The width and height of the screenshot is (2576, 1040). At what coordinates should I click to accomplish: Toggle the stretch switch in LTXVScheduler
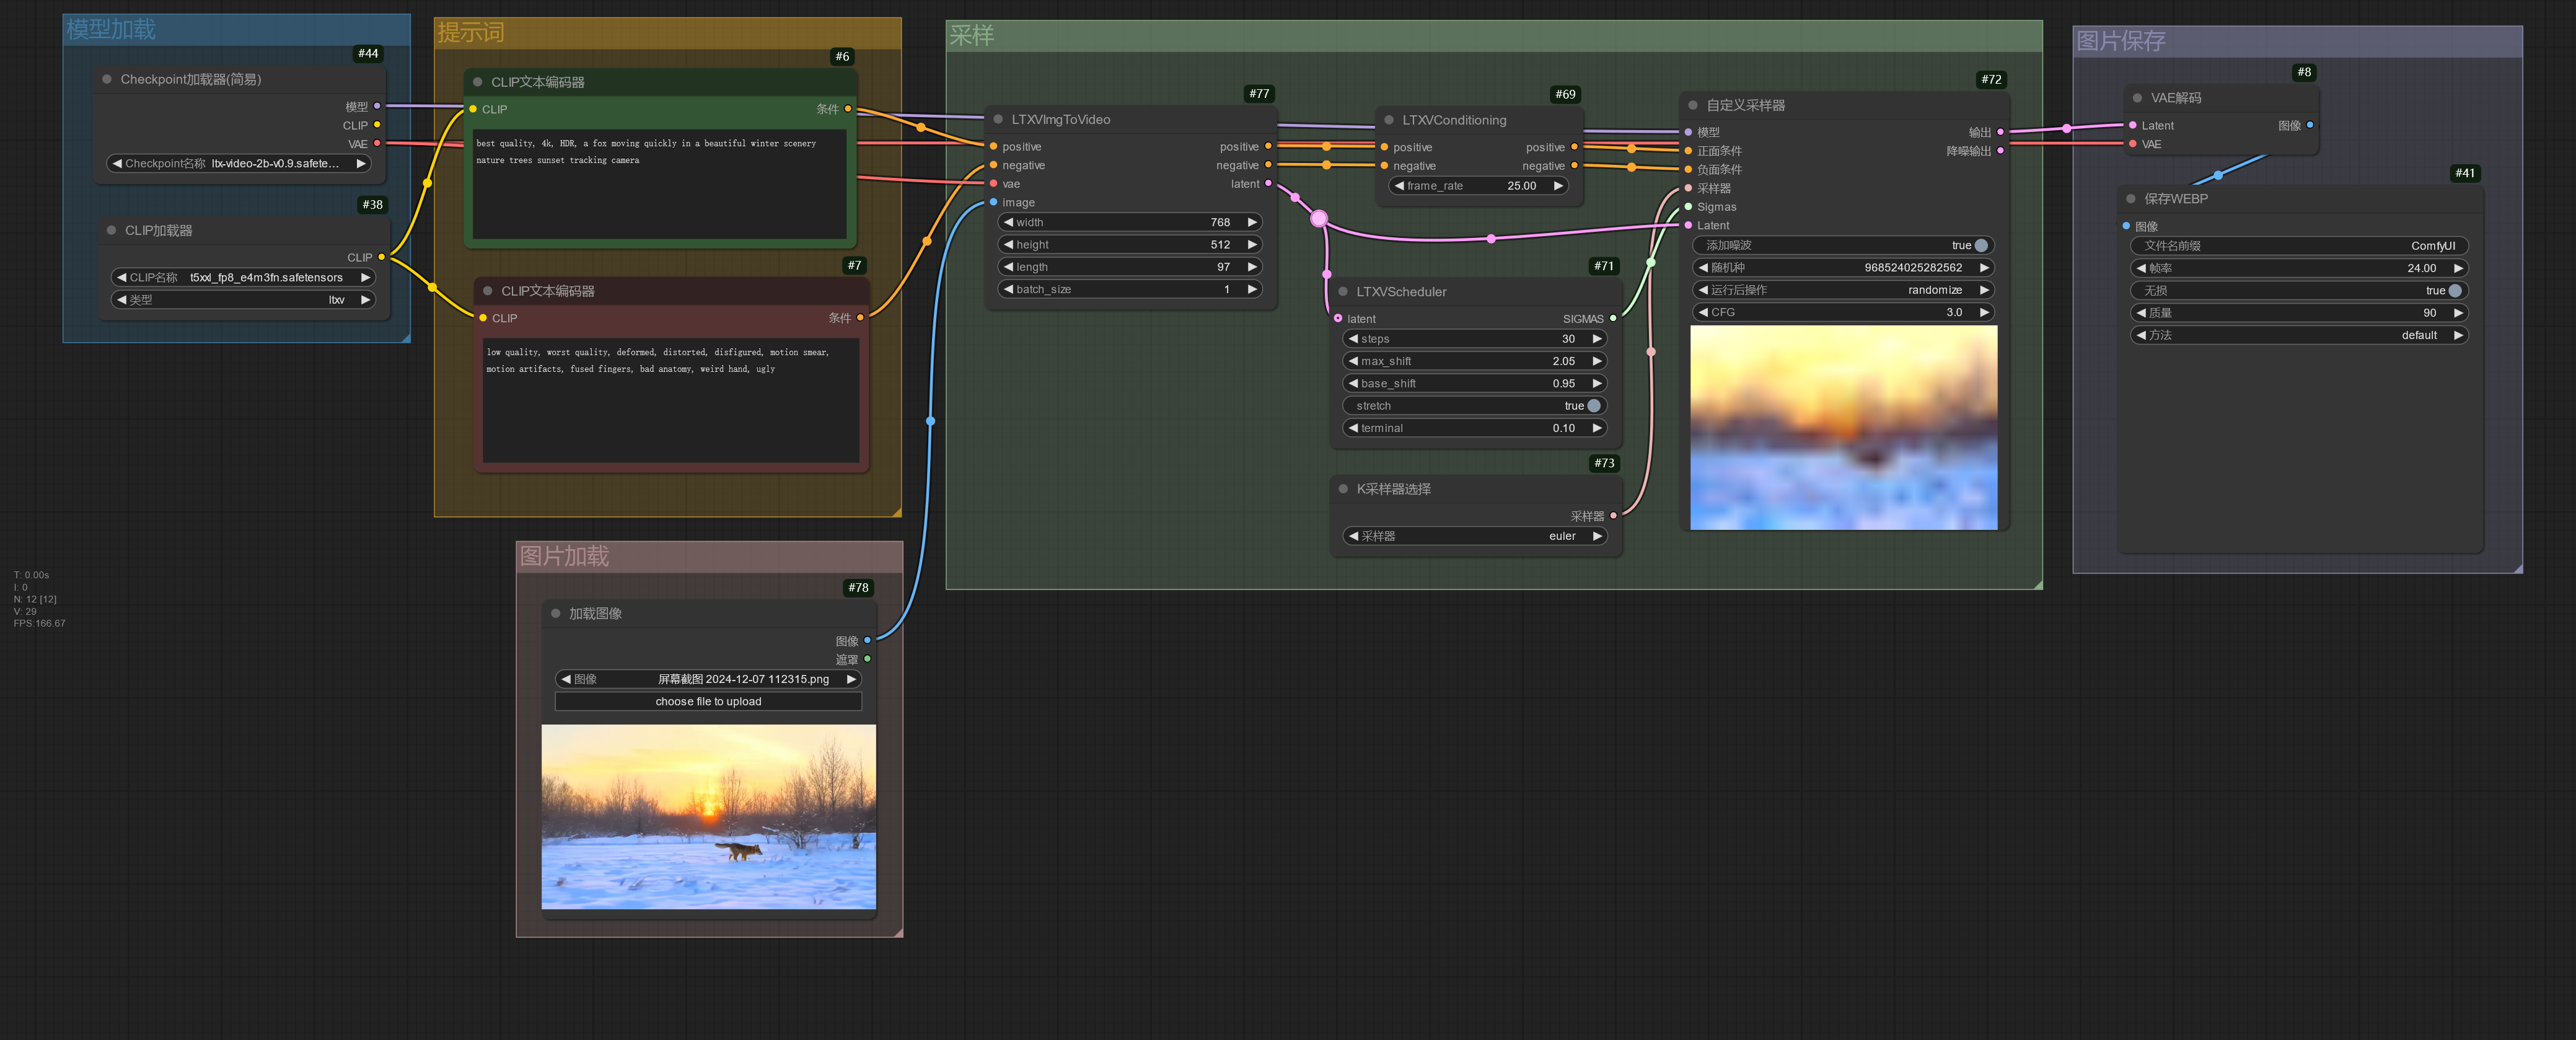(x=1593, y=406)
